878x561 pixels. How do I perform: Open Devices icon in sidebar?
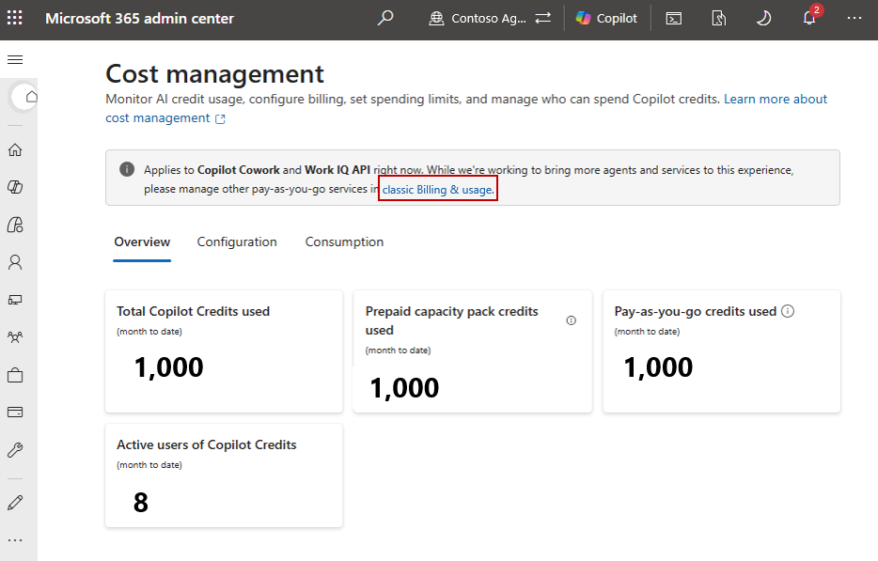[15, 300]
